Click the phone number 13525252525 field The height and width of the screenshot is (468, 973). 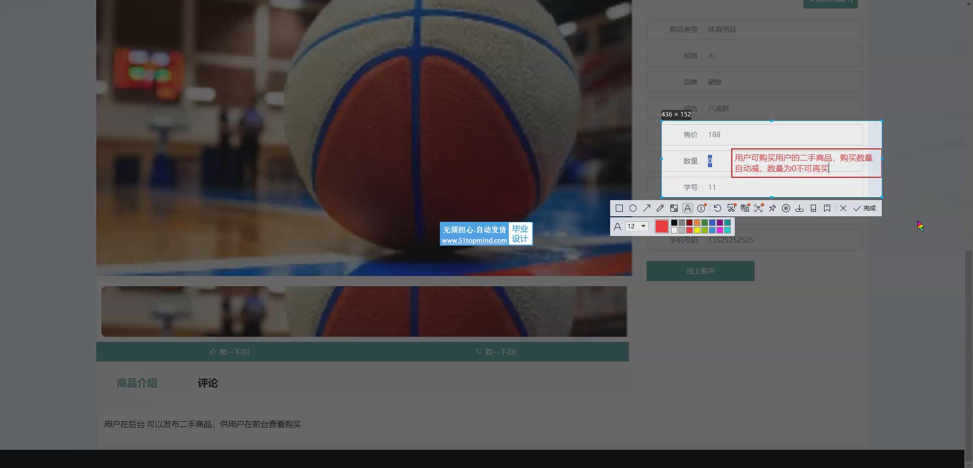pyautogui.click(x=755, y=240)
